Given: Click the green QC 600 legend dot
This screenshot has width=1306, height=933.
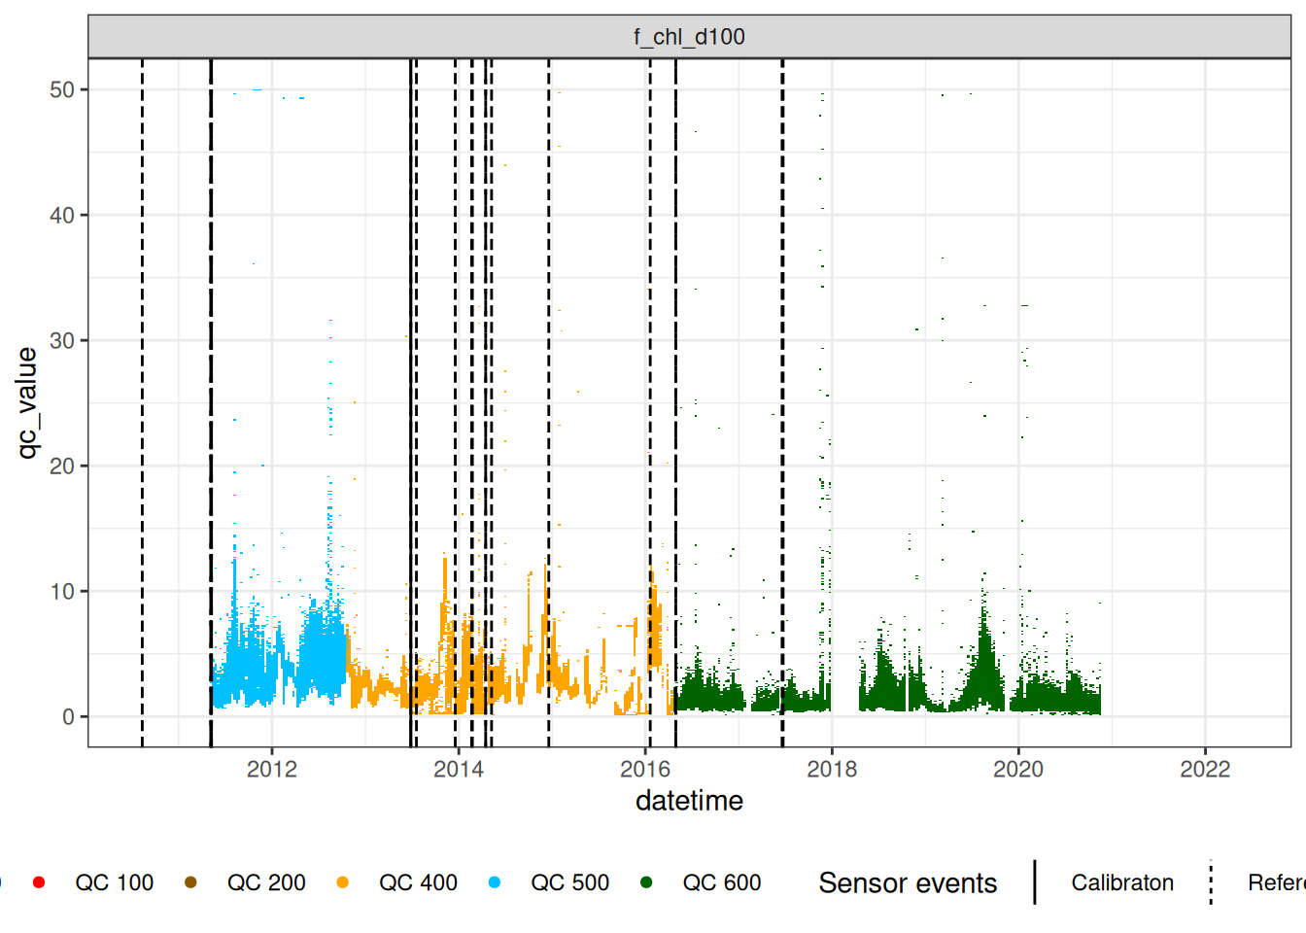Looking at the screenshot, I should tap(646, 882).
